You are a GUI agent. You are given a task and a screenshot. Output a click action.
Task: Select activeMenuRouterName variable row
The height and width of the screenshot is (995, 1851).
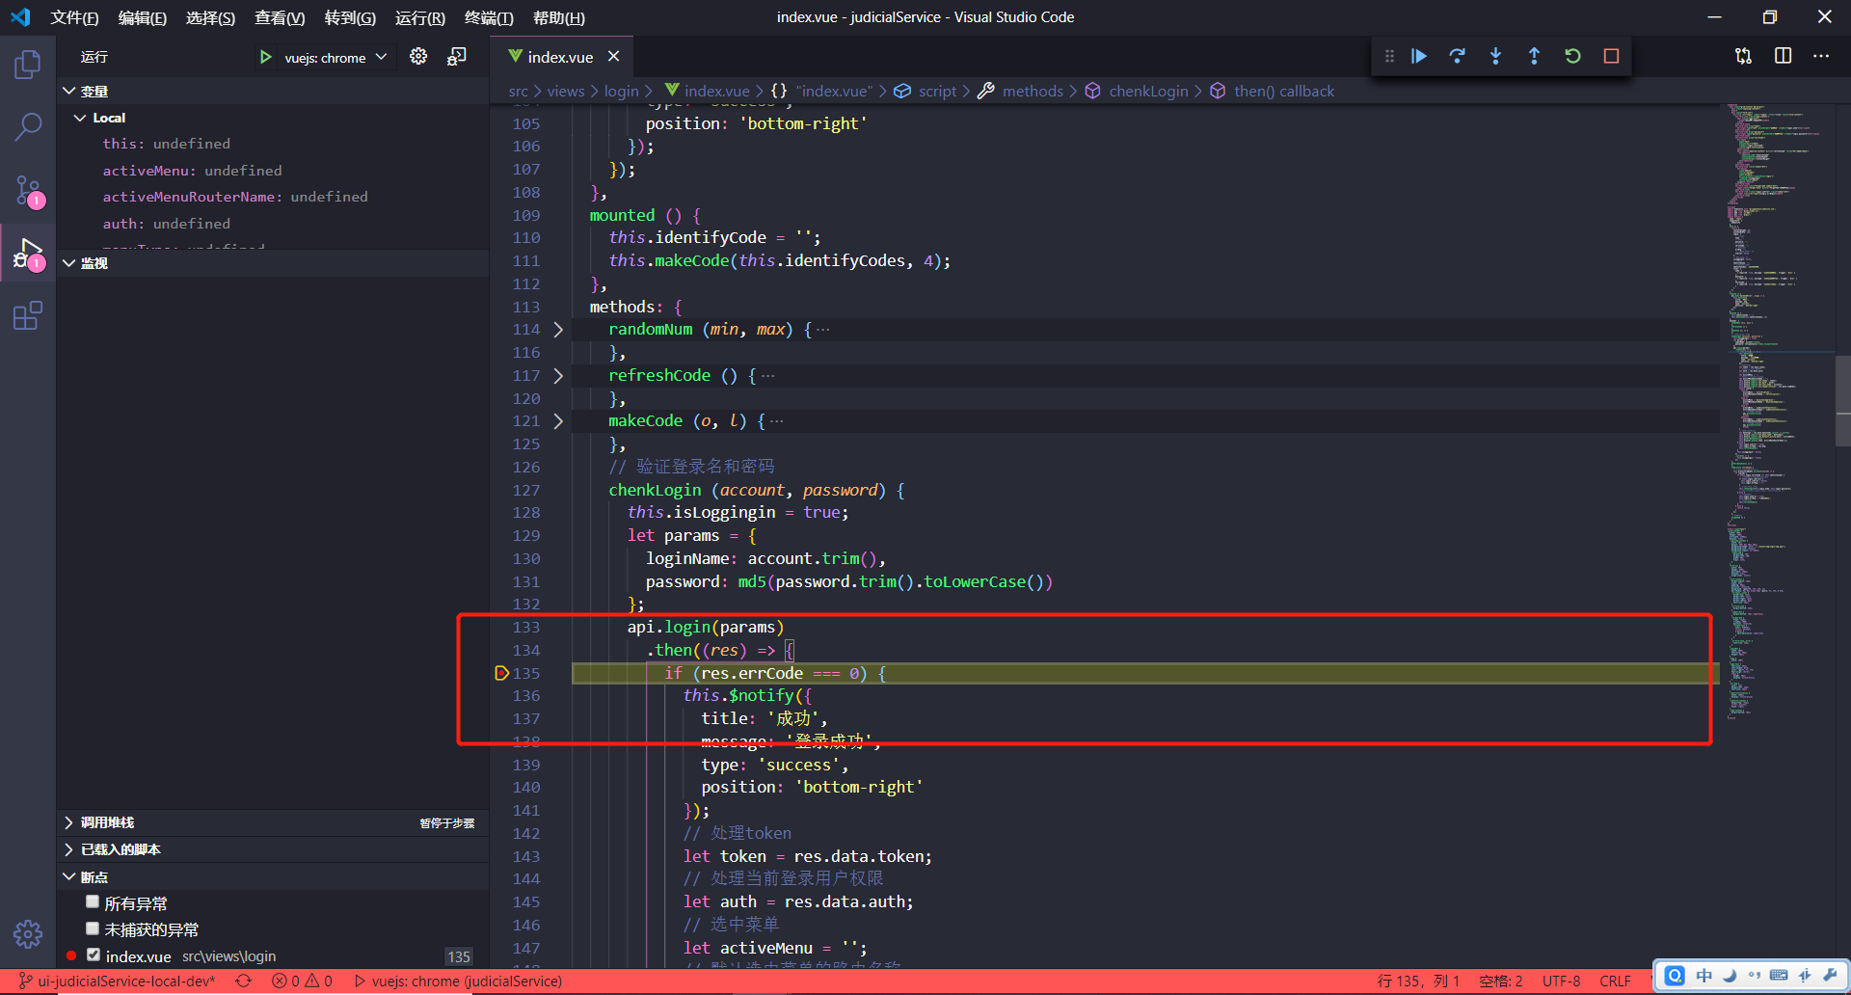273,197
